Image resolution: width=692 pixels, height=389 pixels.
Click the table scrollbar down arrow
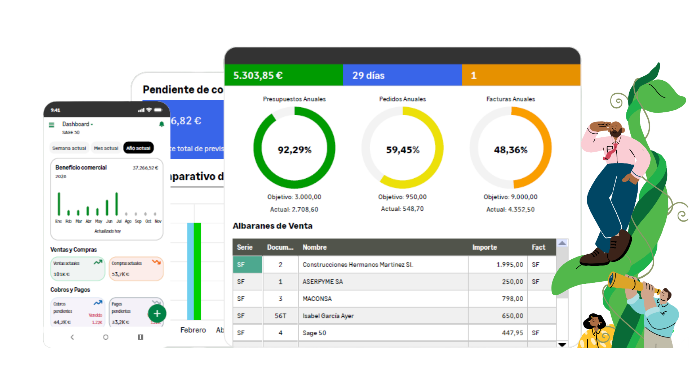[x=562, y=345]
